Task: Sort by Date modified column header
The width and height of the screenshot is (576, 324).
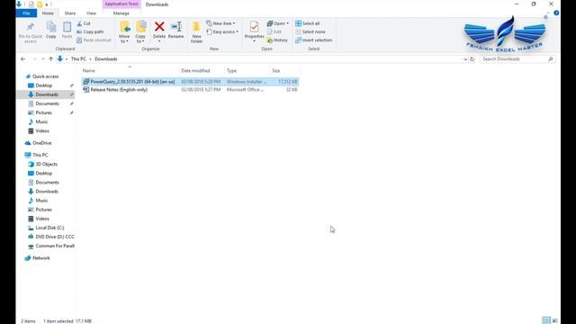Action: [x=202, y=70]
